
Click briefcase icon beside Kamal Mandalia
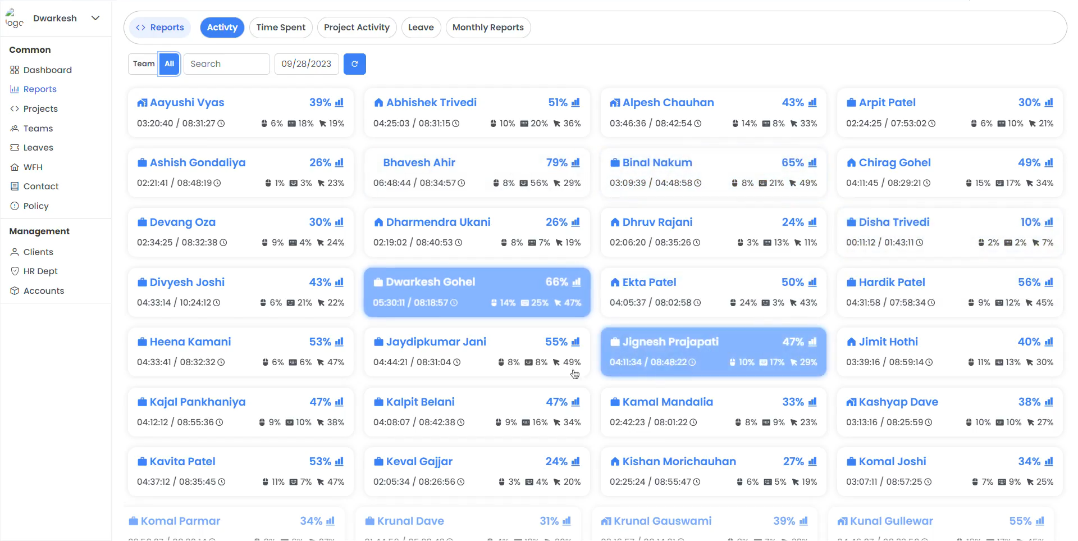[x=615, y=402]
